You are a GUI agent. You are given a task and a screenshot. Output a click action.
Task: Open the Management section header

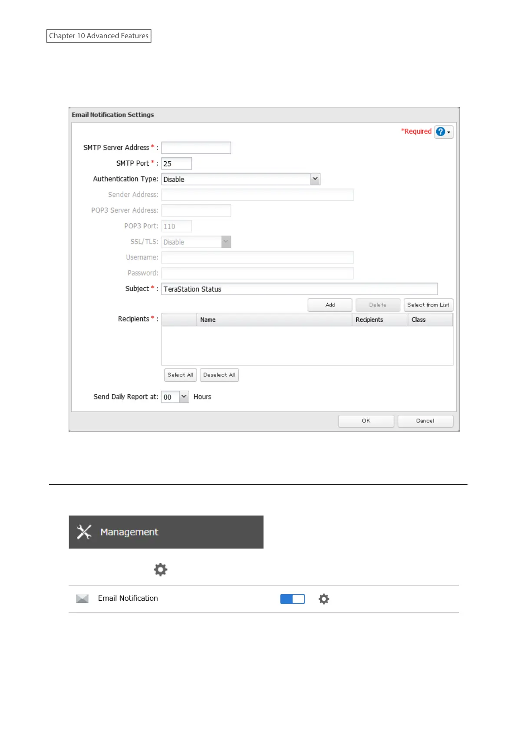166,532
